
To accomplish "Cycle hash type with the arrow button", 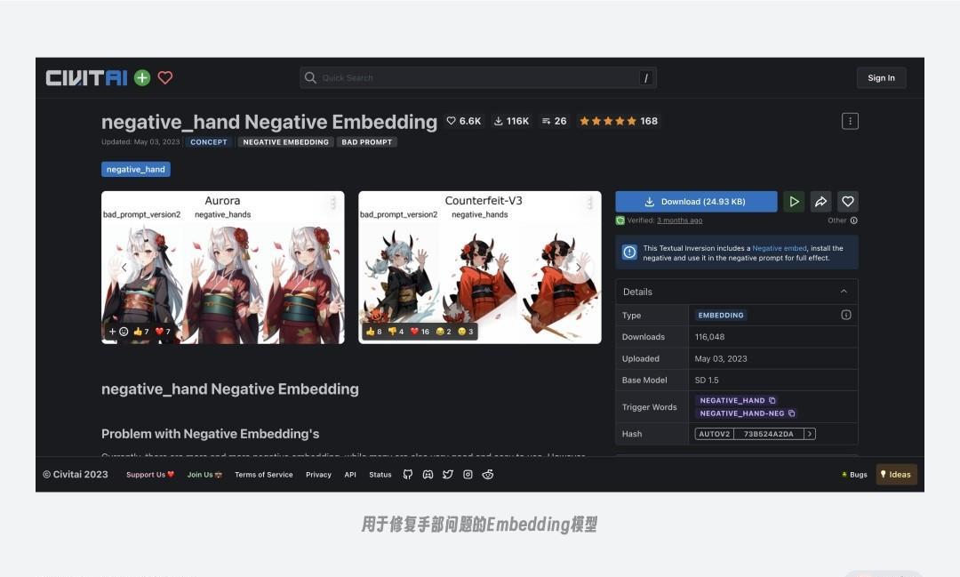I will 810,434.
